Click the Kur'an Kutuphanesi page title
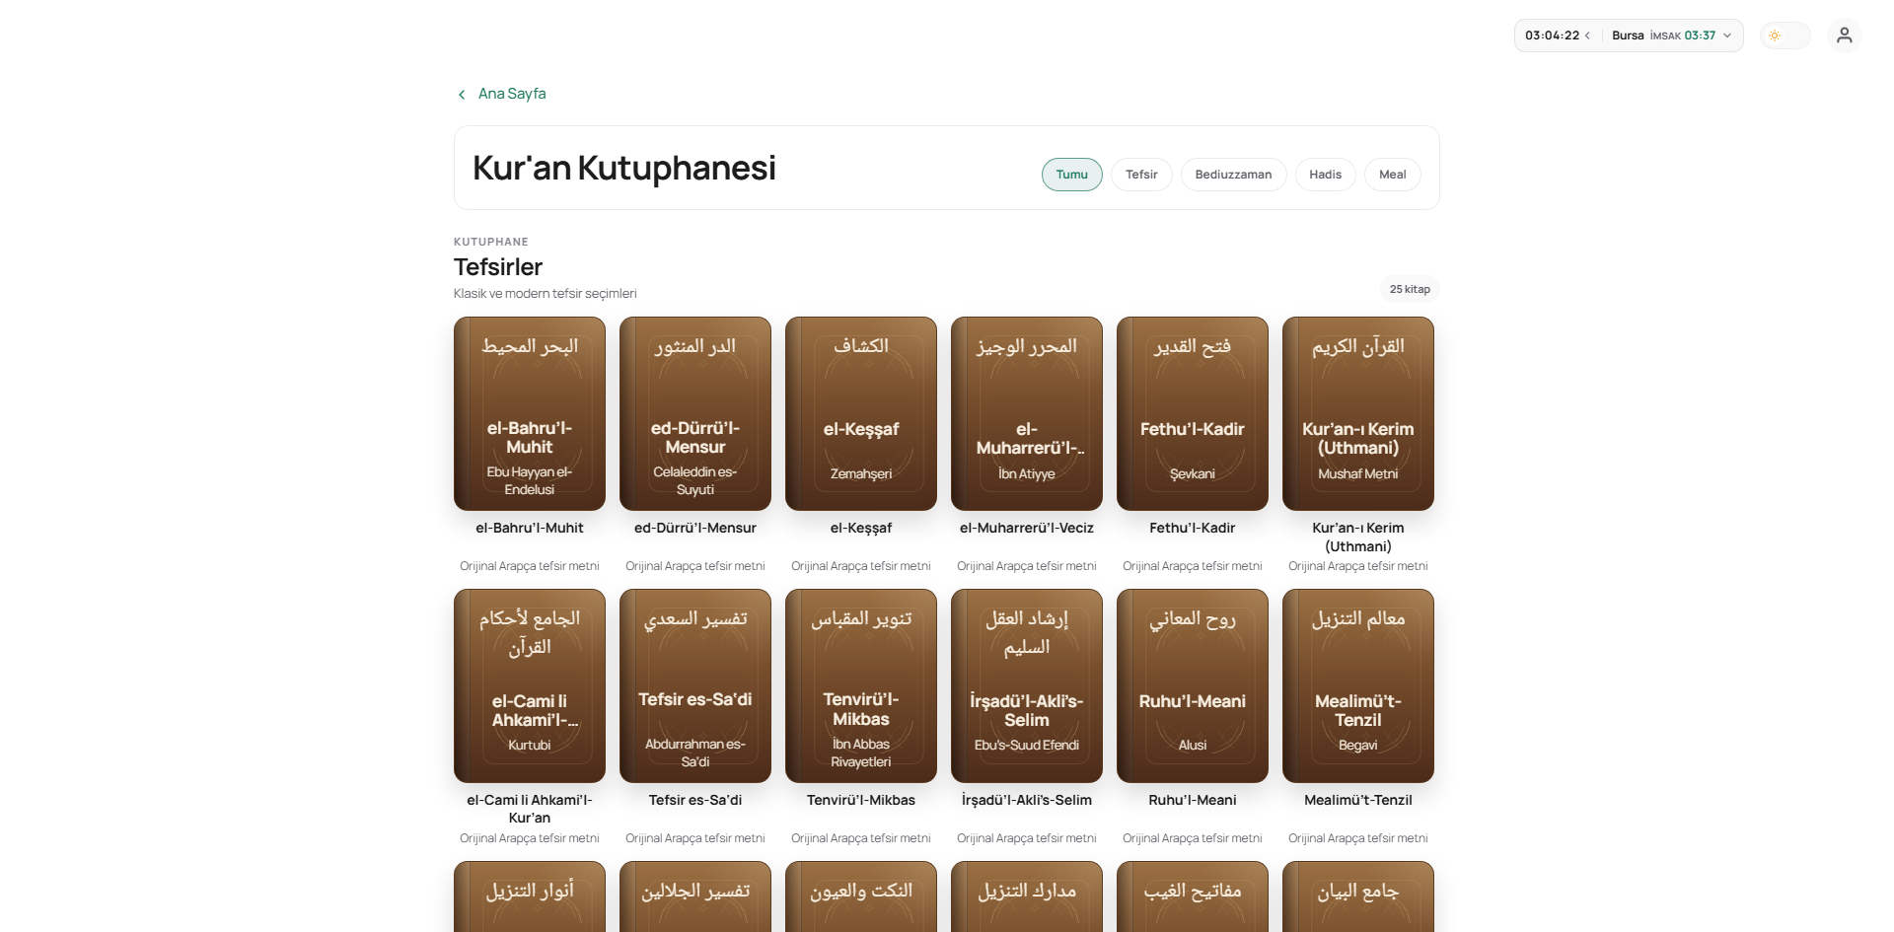Screen dimensions: 1894x932 [624, 168]
